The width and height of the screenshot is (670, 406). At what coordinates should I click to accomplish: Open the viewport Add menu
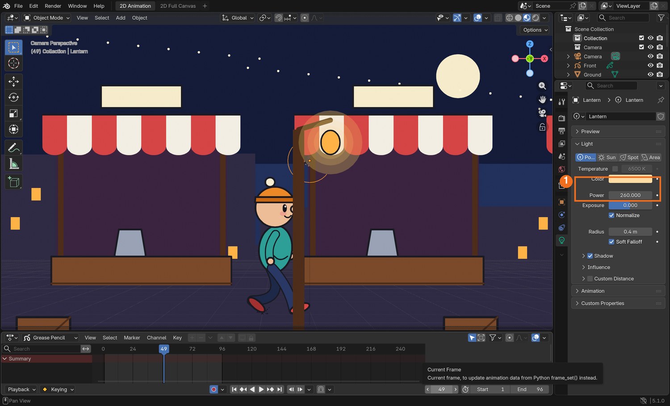point(121,18)
